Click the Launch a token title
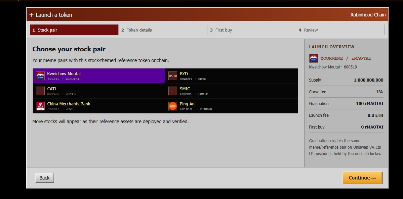 (54, 15)
